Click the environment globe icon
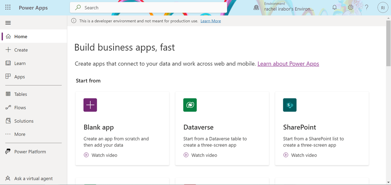This screenshot has height=185, width=391. coord(256,7)
